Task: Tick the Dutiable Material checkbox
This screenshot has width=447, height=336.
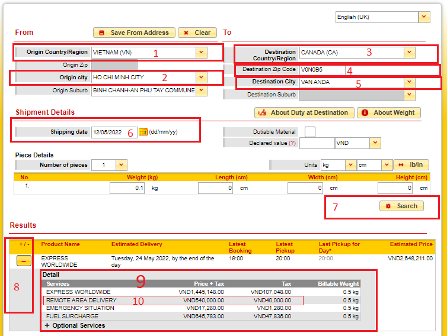Action: [309, 131]
